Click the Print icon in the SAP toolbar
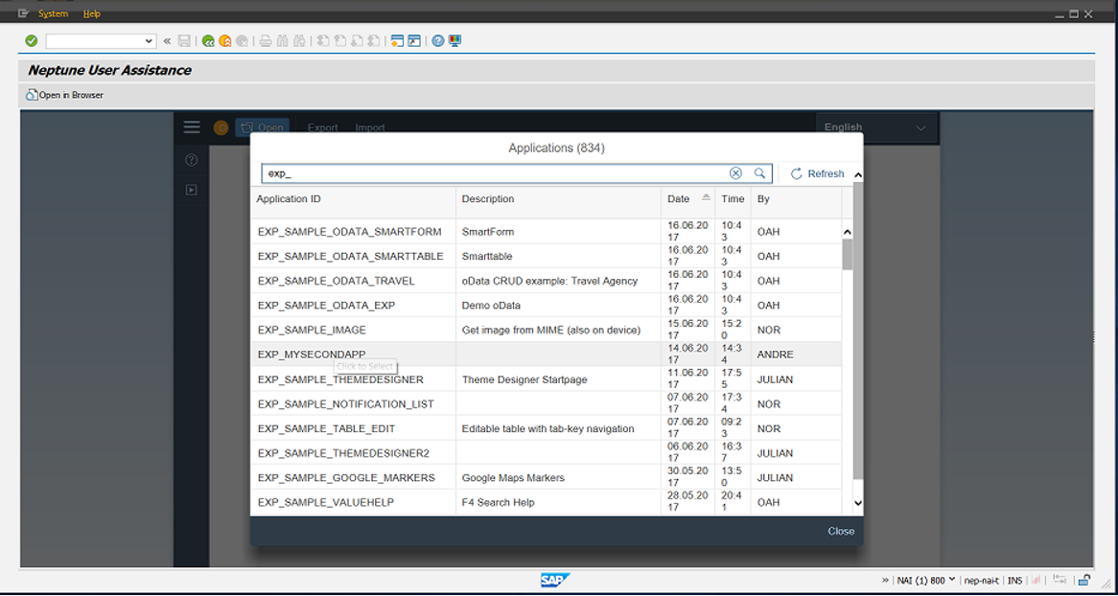The image size is (1118, 596). pos(266,41)
